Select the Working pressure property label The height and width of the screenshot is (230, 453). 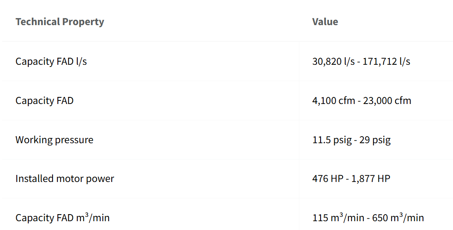tap(54, 140)
